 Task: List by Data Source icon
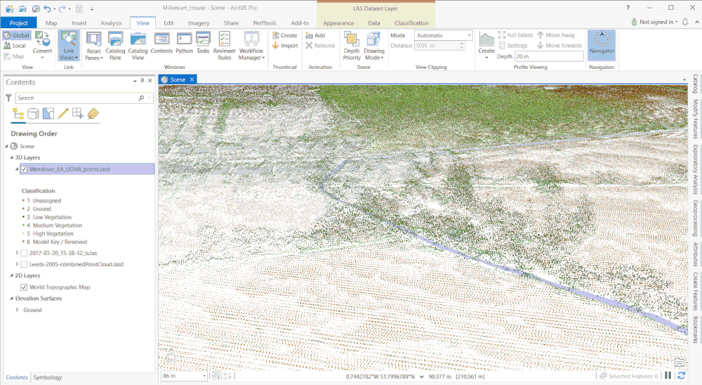[x=33, y=114]
